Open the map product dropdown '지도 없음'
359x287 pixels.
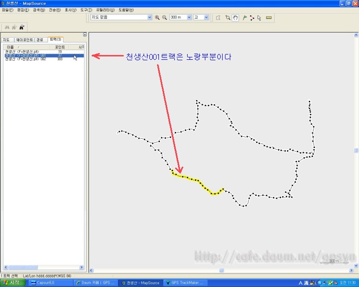149,17
